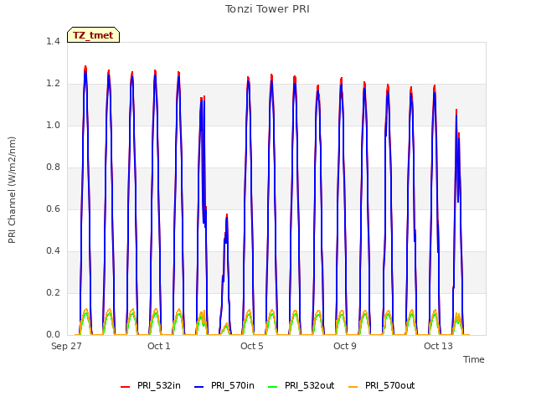Click the TZ_tmet annotation label
This screenshot has height=402, width=536.
point(93,35)
